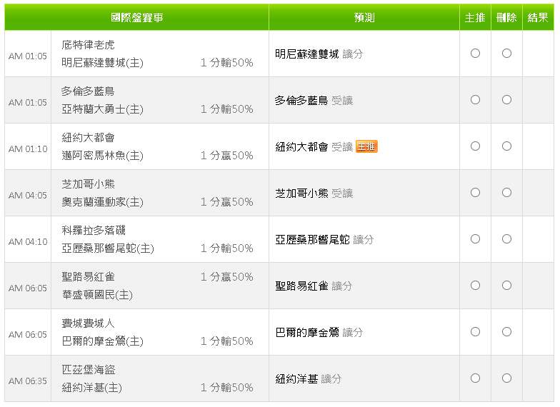
Task: Click the 刪除 column header
Action: [506, 17]
